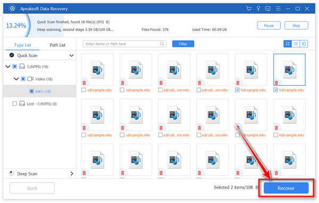Click the Stop scan button
Screen dimensions: 319x203
click(296, 25)
